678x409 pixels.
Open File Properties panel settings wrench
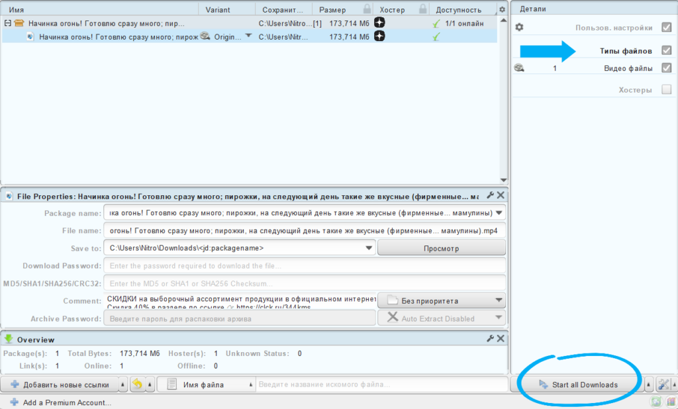click(491, 195)
